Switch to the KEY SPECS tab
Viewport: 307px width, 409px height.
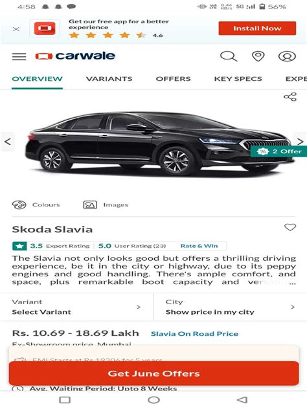238,79
